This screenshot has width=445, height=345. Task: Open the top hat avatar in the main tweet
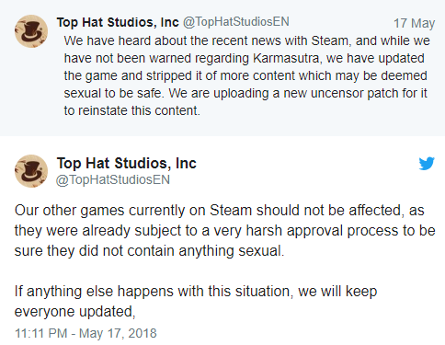[x=31, y=171]
